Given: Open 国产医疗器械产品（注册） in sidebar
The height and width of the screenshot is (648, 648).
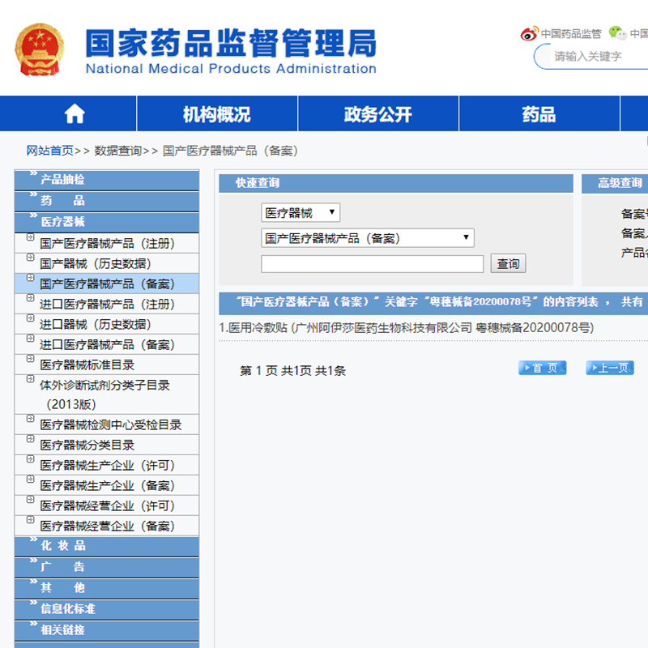Looking at the screenshot, I should [x=108, y=244].
